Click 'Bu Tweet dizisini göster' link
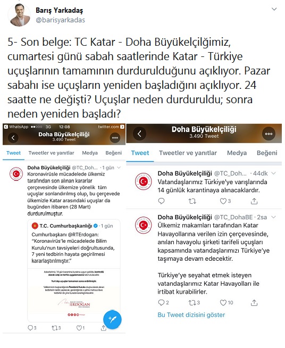Screen dimensions: 285x348 [191, 315]
